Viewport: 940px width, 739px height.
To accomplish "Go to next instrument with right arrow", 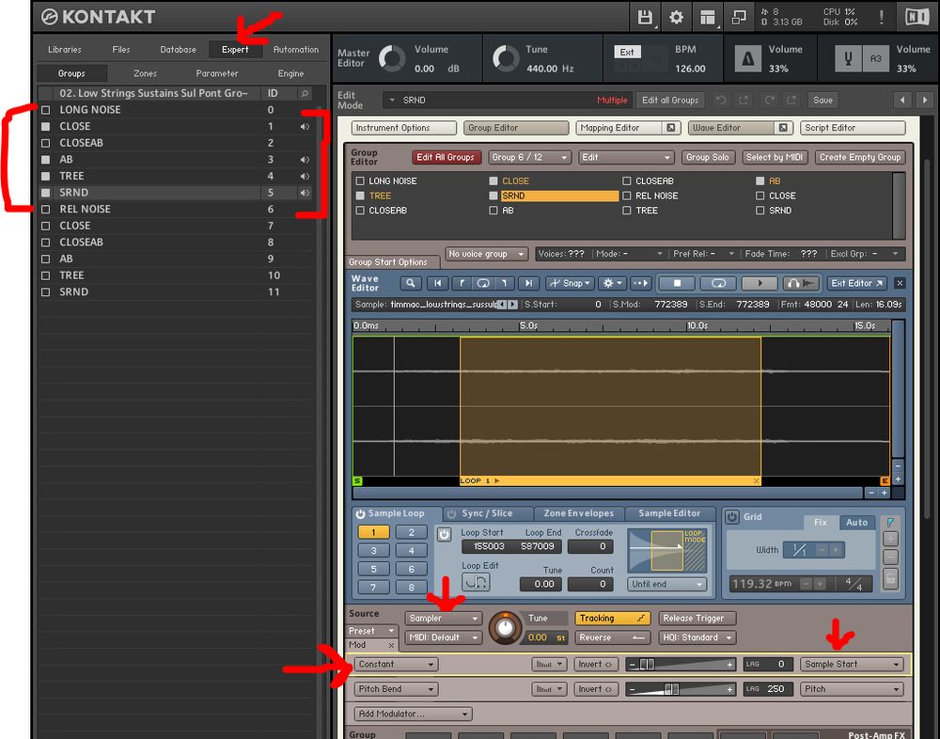I will [x=925, y=101].
